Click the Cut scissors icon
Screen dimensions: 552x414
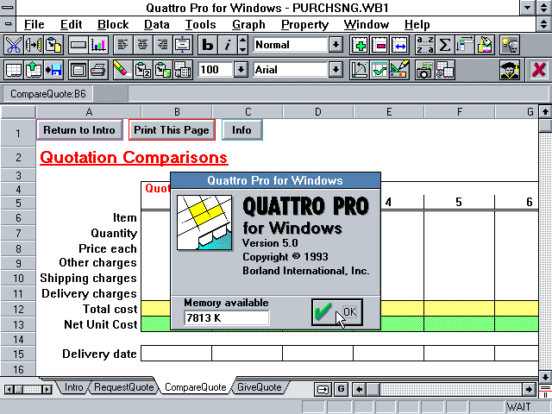coord(14,45)
